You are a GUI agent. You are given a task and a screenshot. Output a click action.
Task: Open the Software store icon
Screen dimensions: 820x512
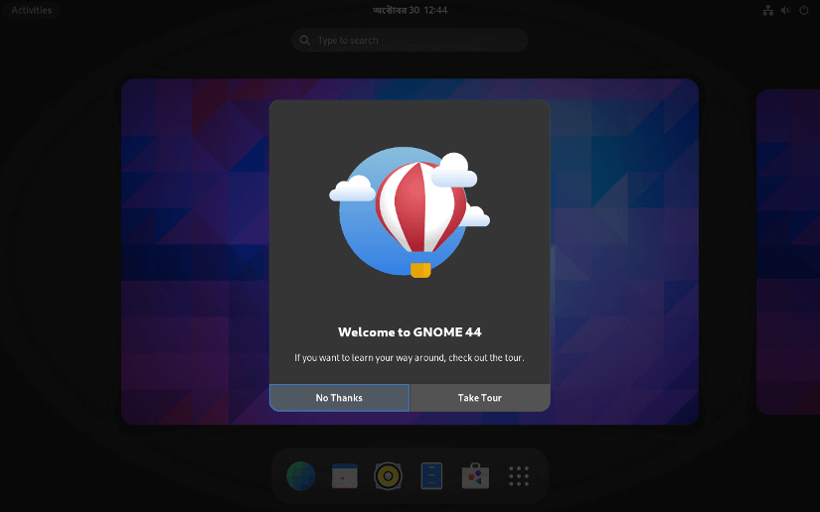[x=475, y=476]
